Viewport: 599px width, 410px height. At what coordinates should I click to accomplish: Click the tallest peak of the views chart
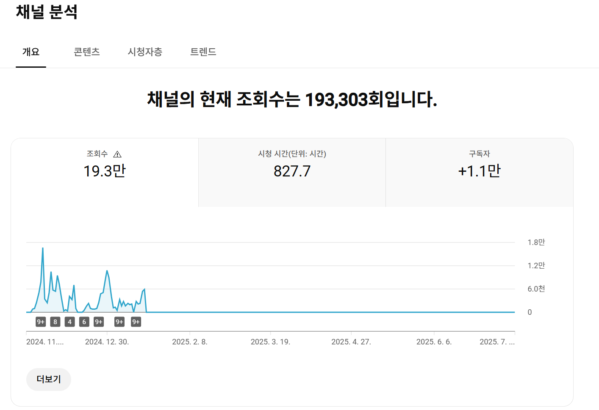point(43,248)
